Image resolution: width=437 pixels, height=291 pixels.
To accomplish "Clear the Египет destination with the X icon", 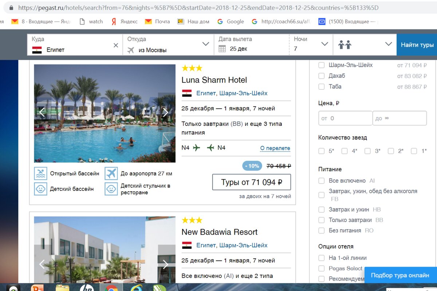I will click(x=116, y=45).
